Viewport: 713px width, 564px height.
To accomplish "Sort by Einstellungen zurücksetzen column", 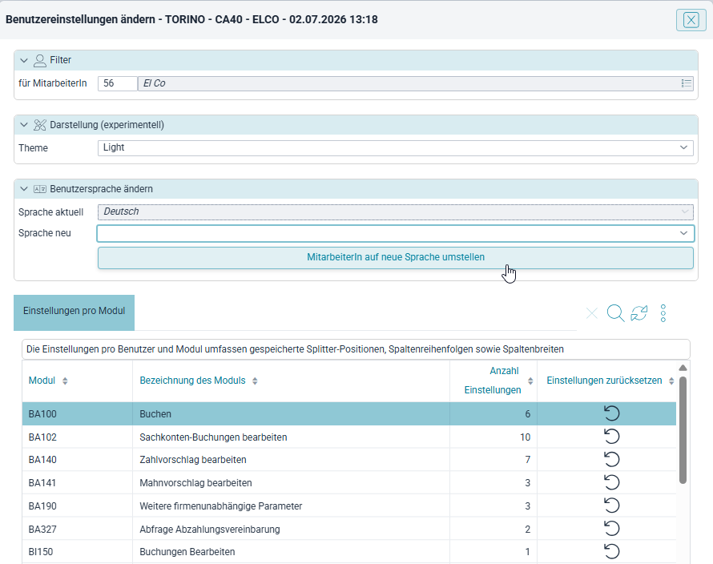I will [671, 381].
